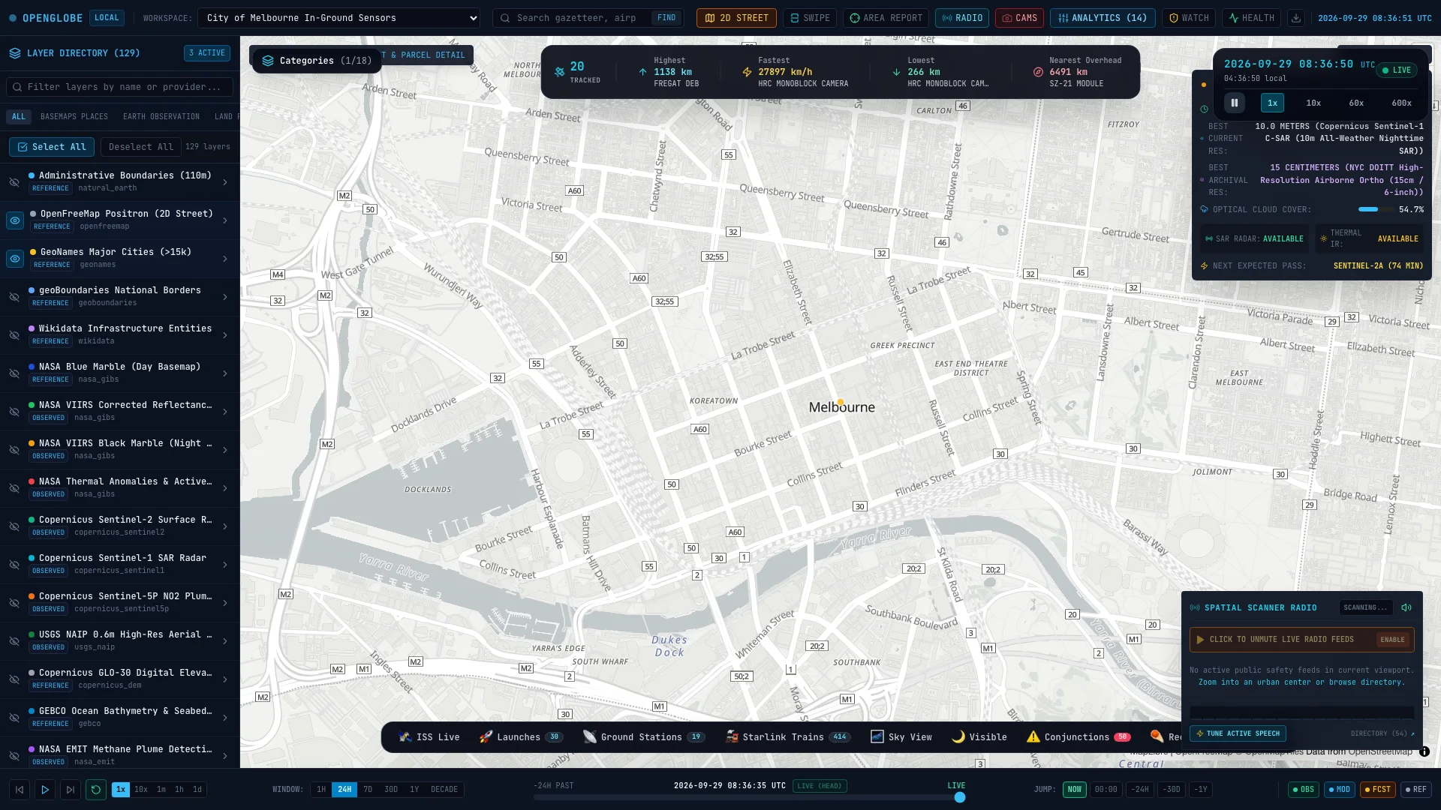Click the download icon in top toolbar
This screenshot has width=1441, height=810.
pyautogui.click(x=1295, y=18)
